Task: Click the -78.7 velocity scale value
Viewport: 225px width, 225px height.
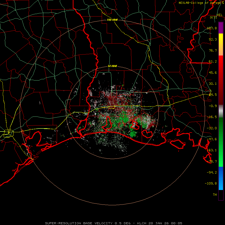Action: [x=212, y=161]
